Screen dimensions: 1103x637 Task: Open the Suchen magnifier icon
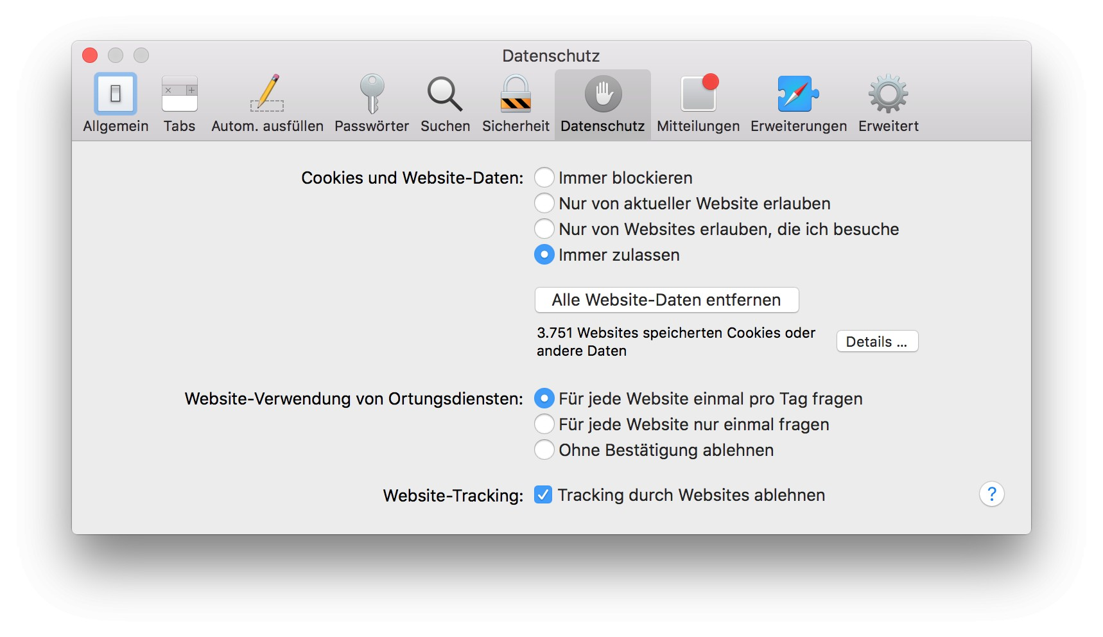coord(445,94)
